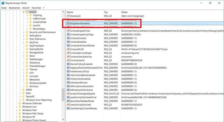
Task: Click the HasAboveLockTips value icon
Action: (68, 71)
